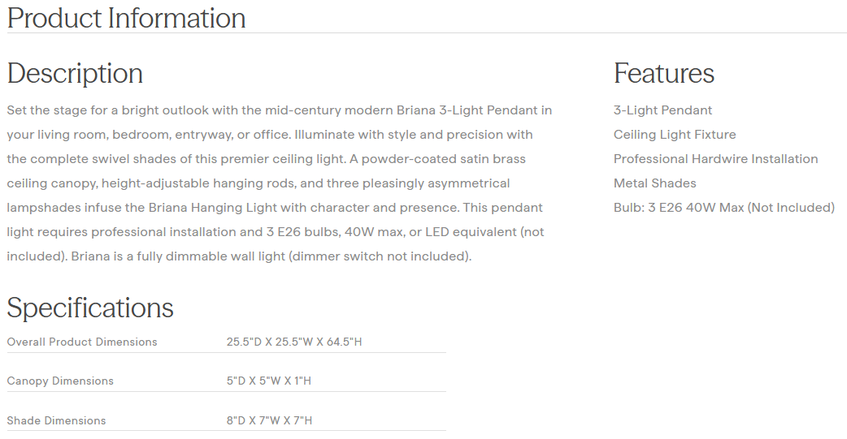
Task: Select the "Ceiling Light Fixture" feature
Action: (x=675, y=135)
